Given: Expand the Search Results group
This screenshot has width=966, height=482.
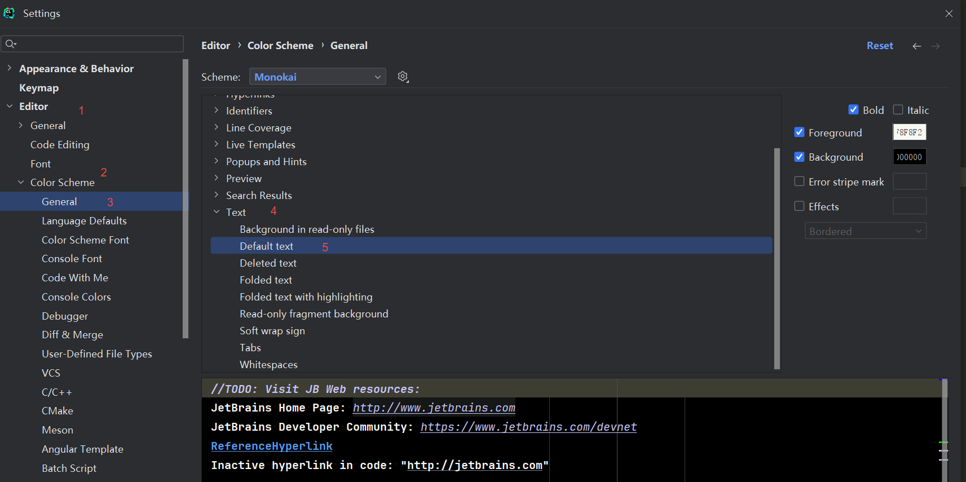Looking at the screenshot, I should (x=217, y=195).
